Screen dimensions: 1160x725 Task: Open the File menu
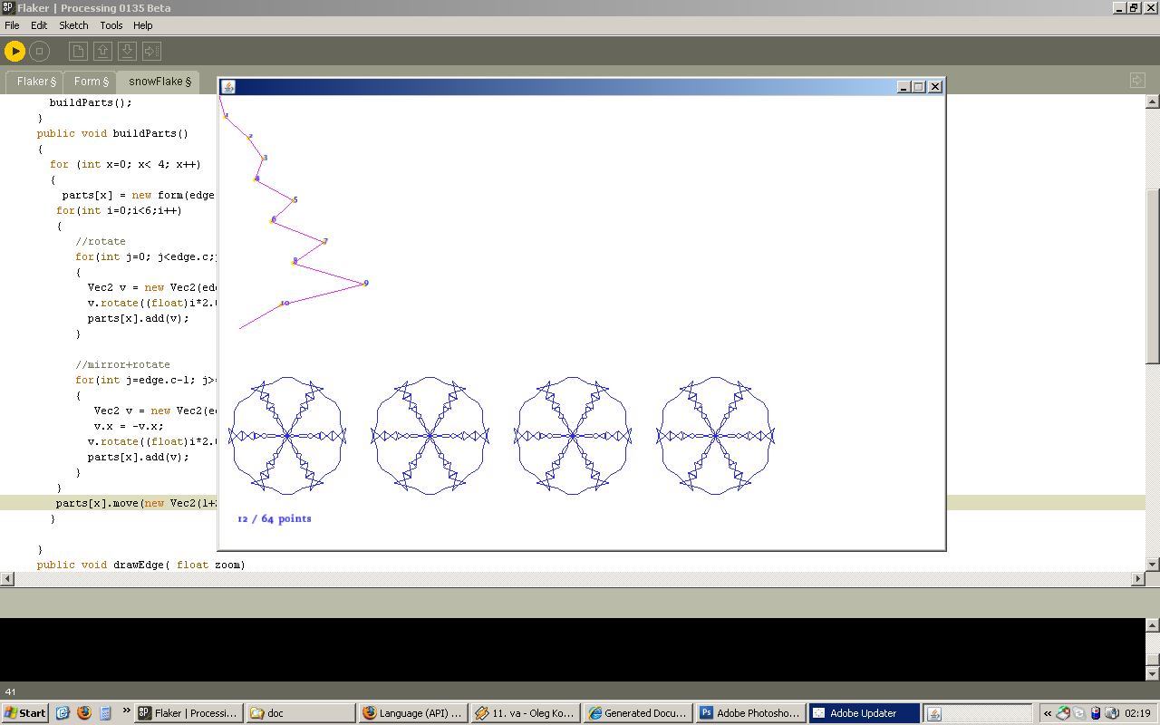click(x=12, y=25)
